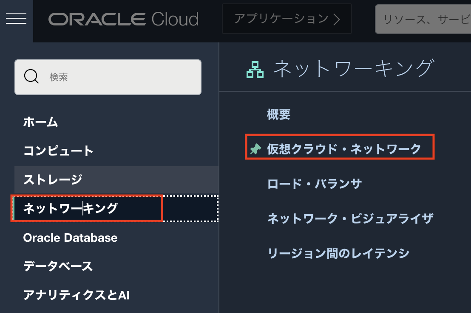Open the Oracle Database category

pyautogui.click(x=70, y=238)
